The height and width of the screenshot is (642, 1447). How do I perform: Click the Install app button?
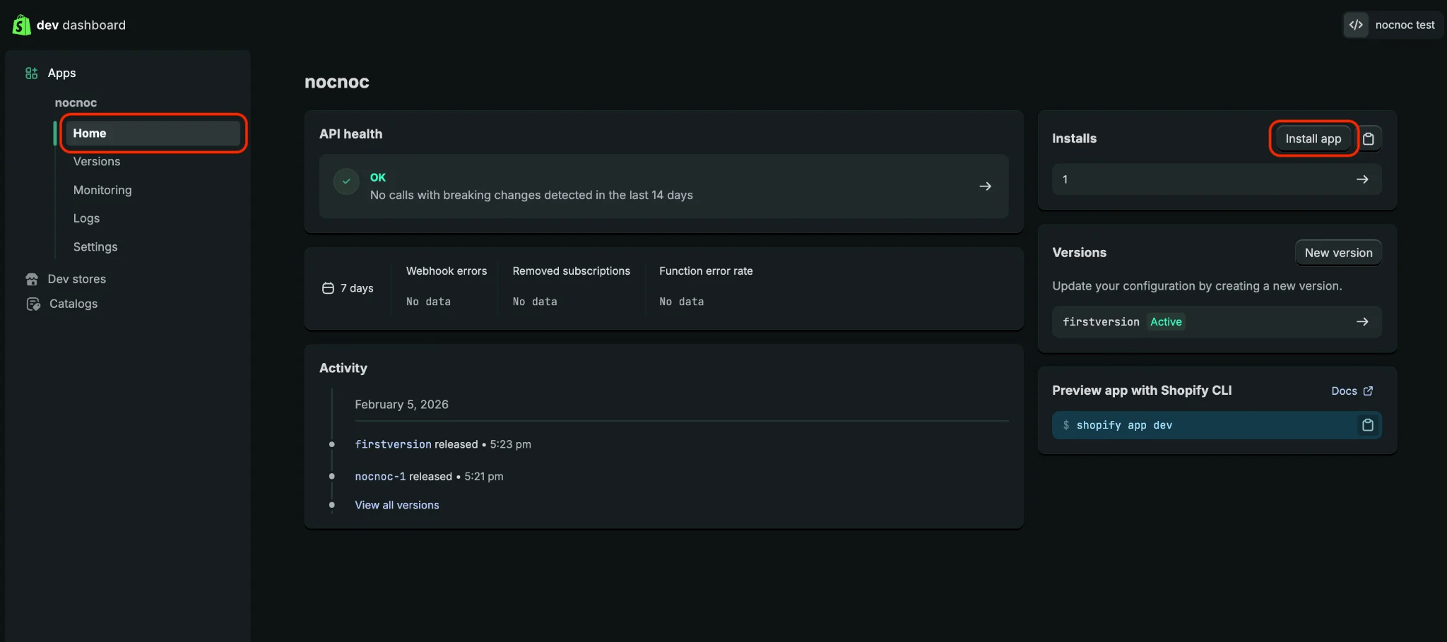1313,139
